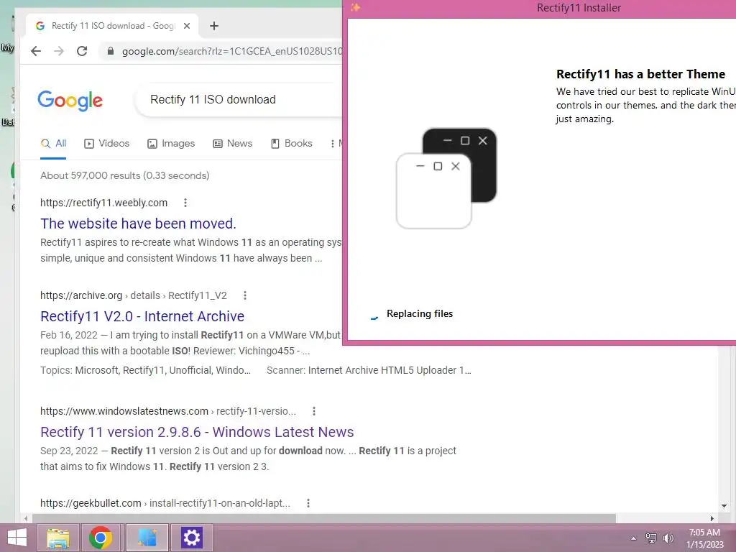Select the Rectify 11 ISO download tab
Screen dimensions: 736x552
pos(112,26)
